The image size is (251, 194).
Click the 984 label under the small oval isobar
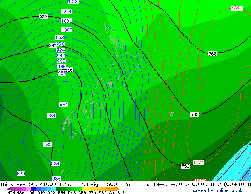[64, 105]
